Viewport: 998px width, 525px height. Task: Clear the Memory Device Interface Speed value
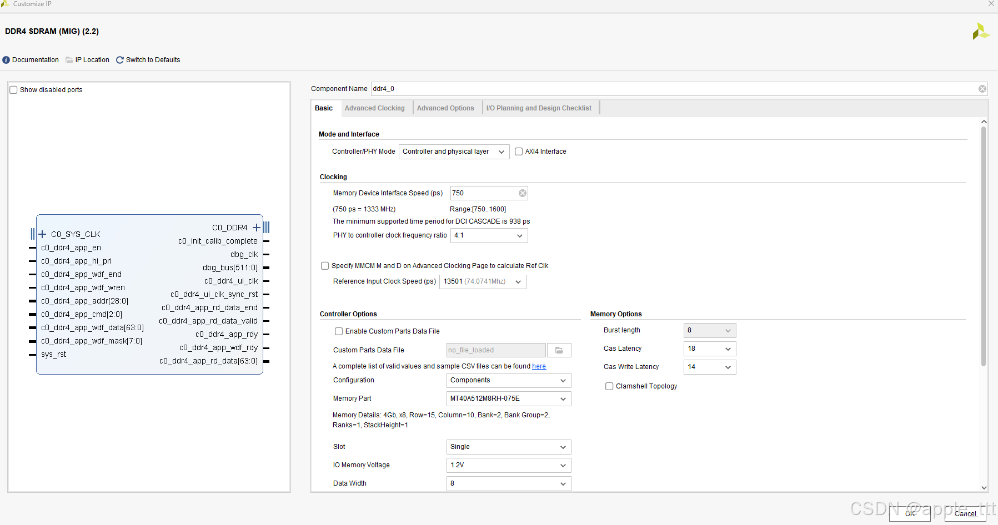522,193
